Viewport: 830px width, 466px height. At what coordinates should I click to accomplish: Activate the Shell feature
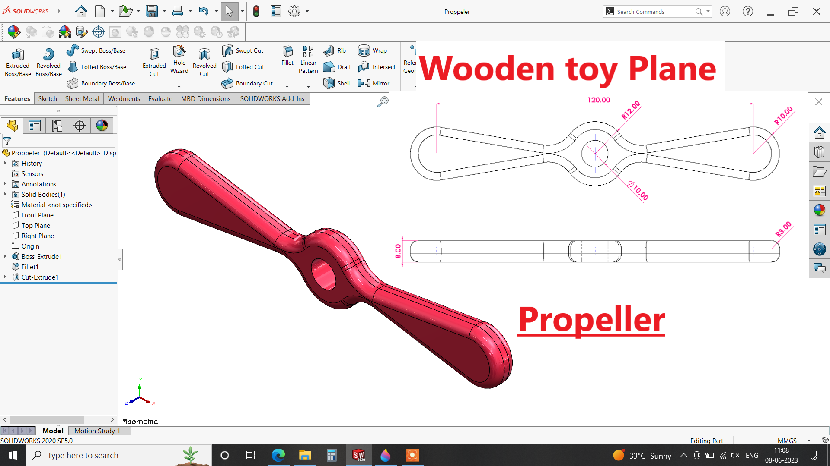(336, 83)
